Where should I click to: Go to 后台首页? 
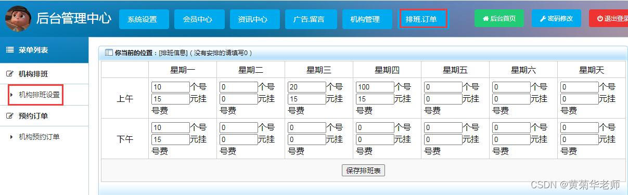tap(499, 18)
